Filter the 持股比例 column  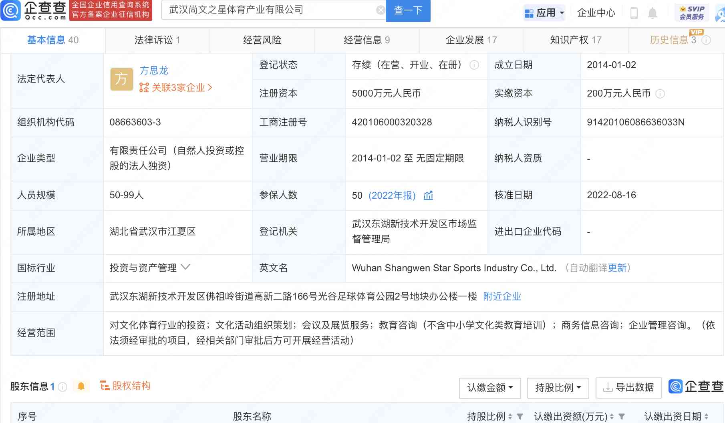click(x=520, y=417)
